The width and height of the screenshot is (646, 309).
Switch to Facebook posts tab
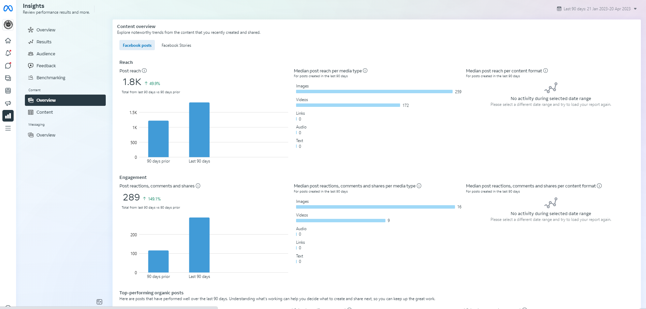(x=137, y=45)
